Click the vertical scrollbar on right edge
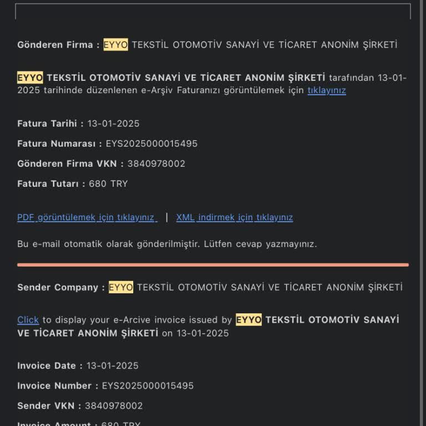The image size is (426, 426). pyautogui.click(x=423, y=213)
